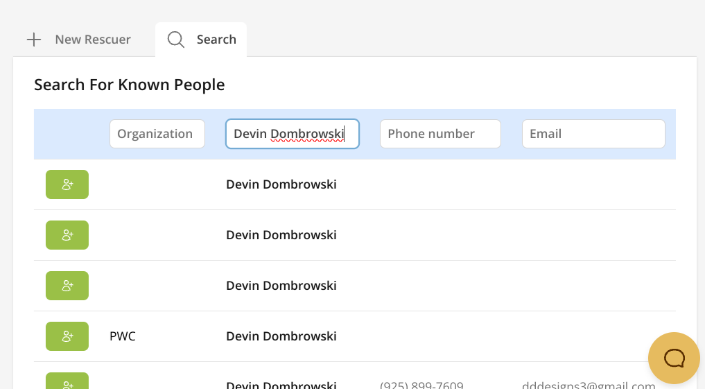Click the PWC organization text

[x=123, y=336]
